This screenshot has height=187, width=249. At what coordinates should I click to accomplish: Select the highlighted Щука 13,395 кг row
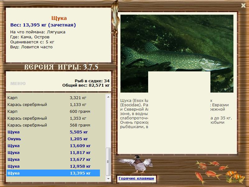53,173
